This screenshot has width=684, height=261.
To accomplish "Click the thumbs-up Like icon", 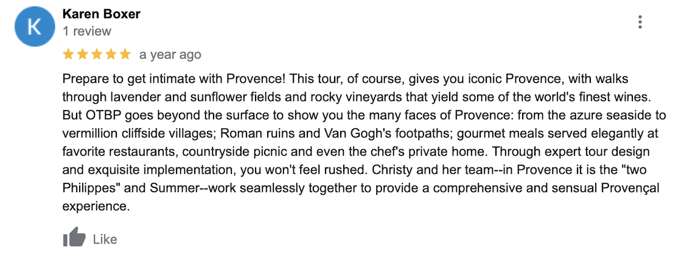I will point(74,237).
